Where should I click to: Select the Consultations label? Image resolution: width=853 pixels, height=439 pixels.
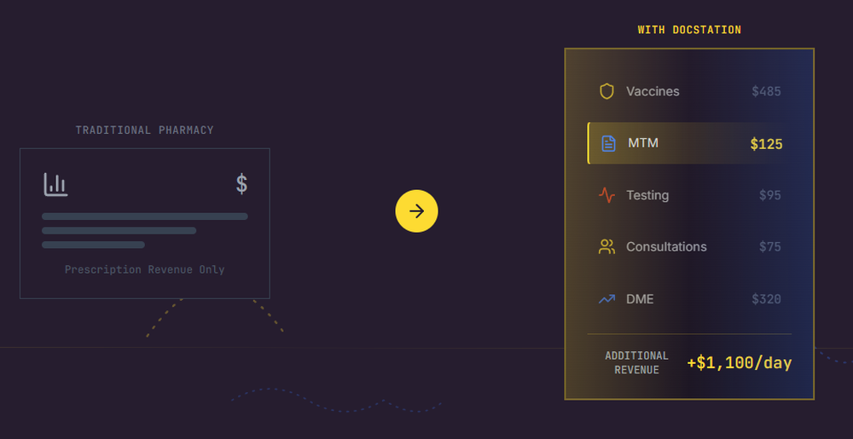pos(666,246)
